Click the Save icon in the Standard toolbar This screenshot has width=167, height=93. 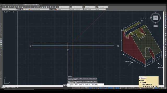[6, 7]
